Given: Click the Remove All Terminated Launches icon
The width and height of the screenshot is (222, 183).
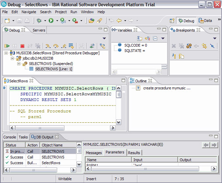Looking at the screenshot, I should (x=38, y=46).
